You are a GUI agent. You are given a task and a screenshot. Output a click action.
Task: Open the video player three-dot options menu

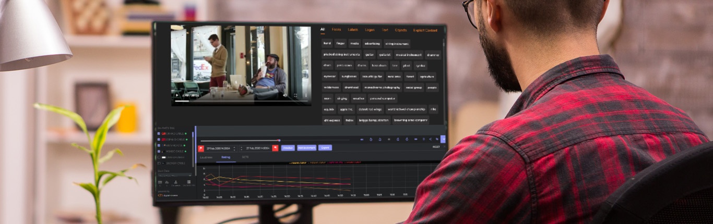tap(305, 95)
